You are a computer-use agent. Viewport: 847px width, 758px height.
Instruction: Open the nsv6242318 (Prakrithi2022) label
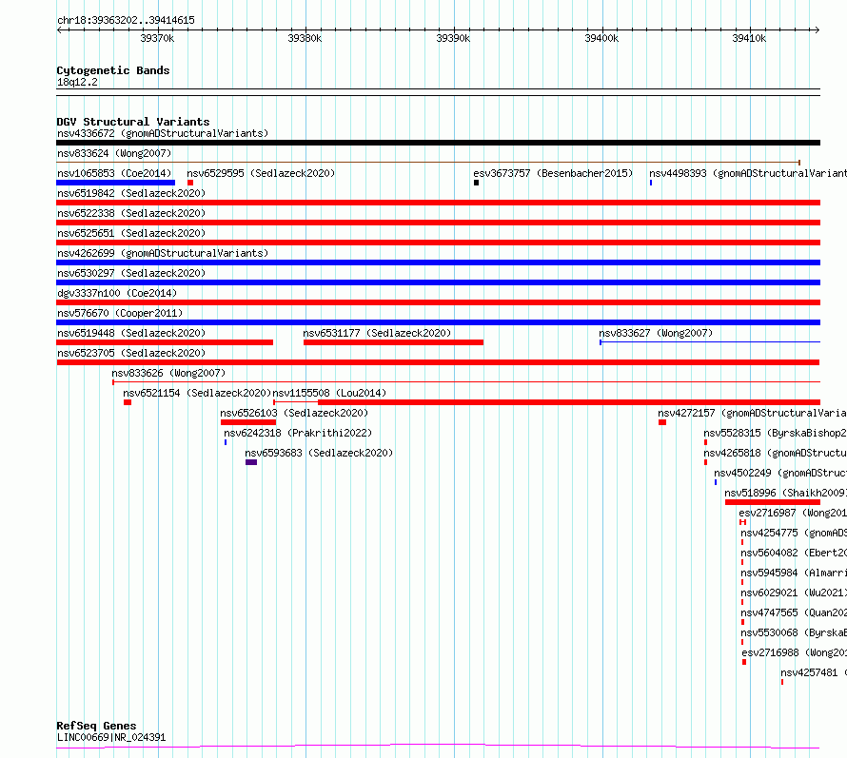pos(298,433)
